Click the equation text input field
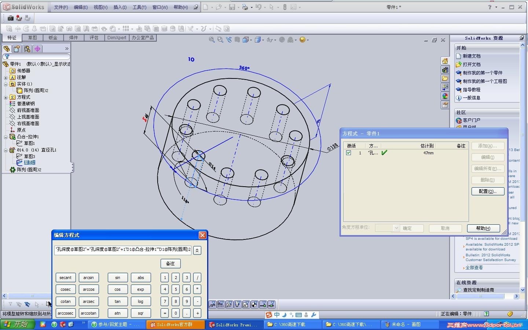The image size is (528, 330). tap(123, 250)
